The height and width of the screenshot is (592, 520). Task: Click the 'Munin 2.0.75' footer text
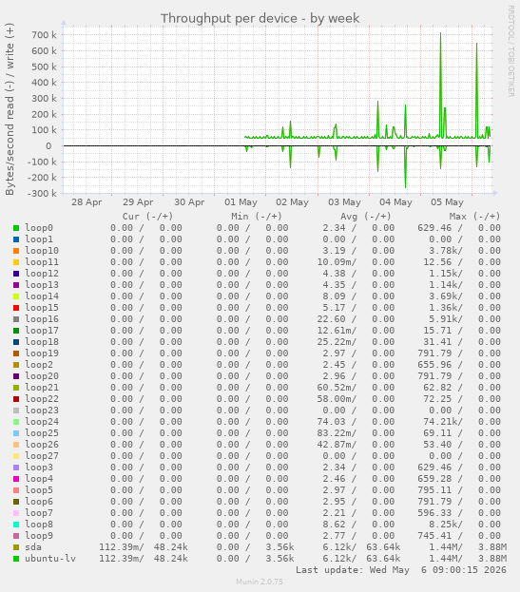click(x=260, y=582)
